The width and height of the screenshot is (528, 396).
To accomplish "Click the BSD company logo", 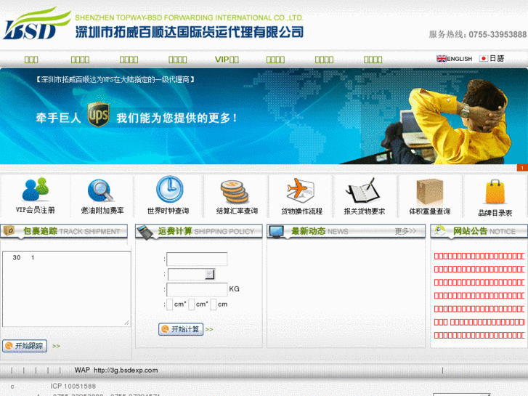I will coord(36,23).
